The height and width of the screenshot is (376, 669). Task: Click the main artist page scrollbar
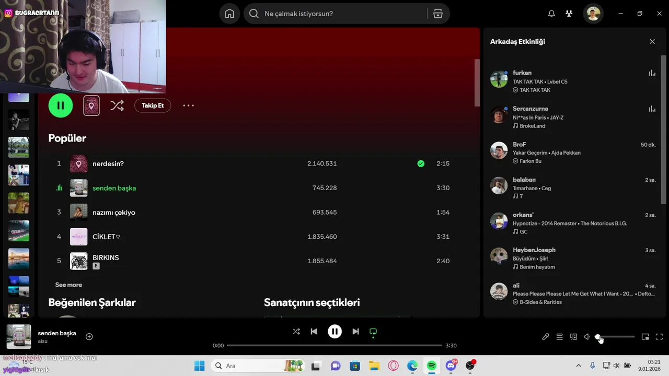coord(477,83)
